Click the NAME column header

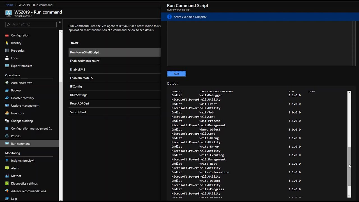(75, 43)
